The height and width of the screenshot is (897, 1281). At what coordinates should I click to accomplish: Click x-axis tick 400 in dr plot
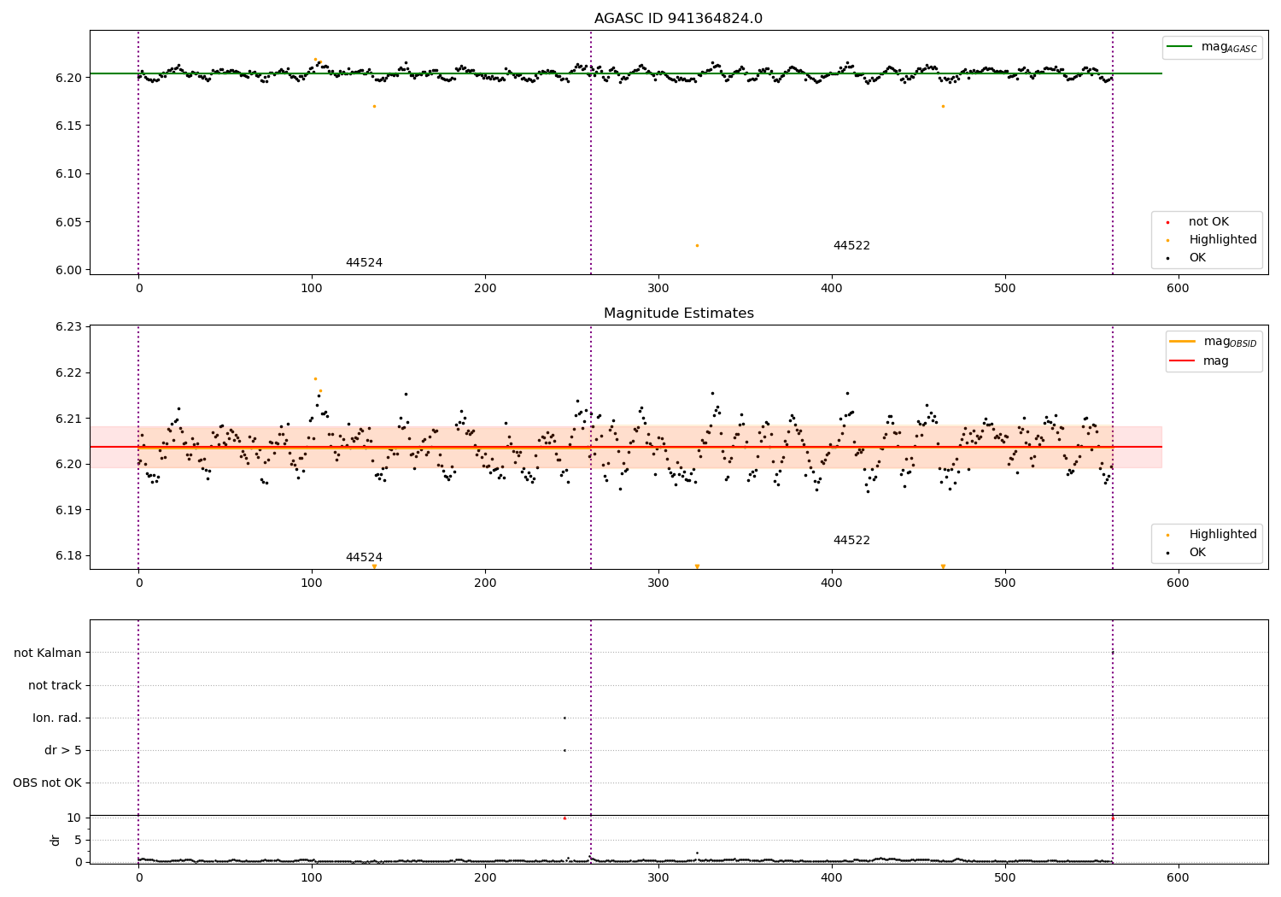832,877
